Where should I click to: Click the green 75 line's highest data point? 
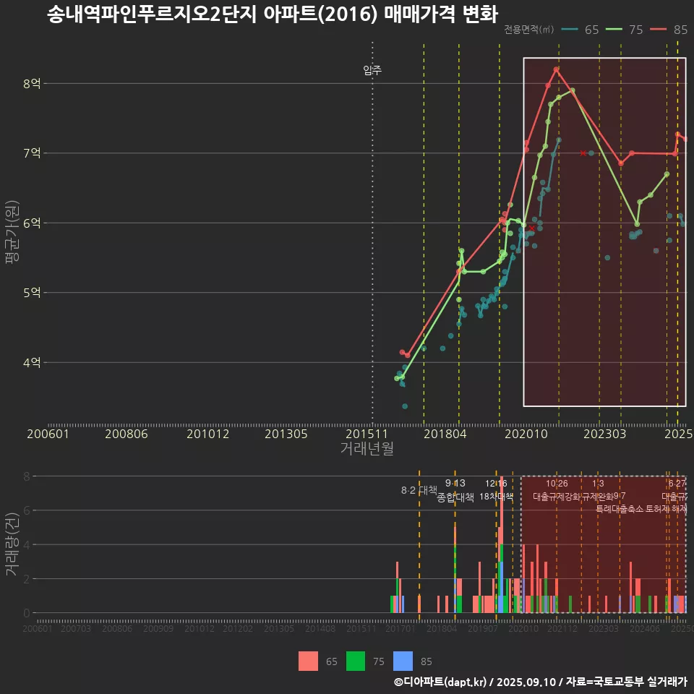(573, 90)
